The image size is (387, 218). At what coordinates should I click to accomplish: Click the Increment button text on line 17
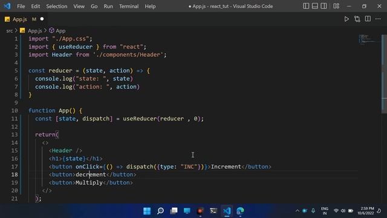(226, 167)
